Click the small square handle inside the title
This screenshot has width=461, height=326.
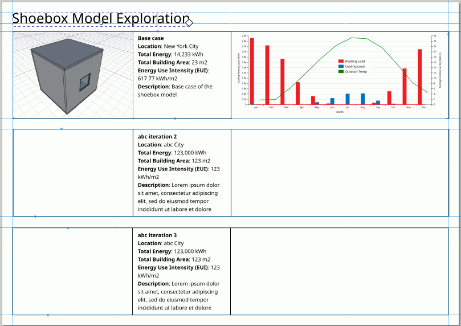[101, 22]
